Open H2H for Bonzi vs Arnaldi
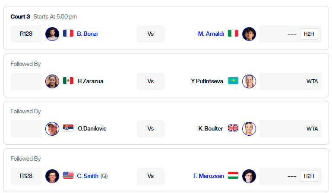This screenshot has height=193, width=332. tap(309, 34)
